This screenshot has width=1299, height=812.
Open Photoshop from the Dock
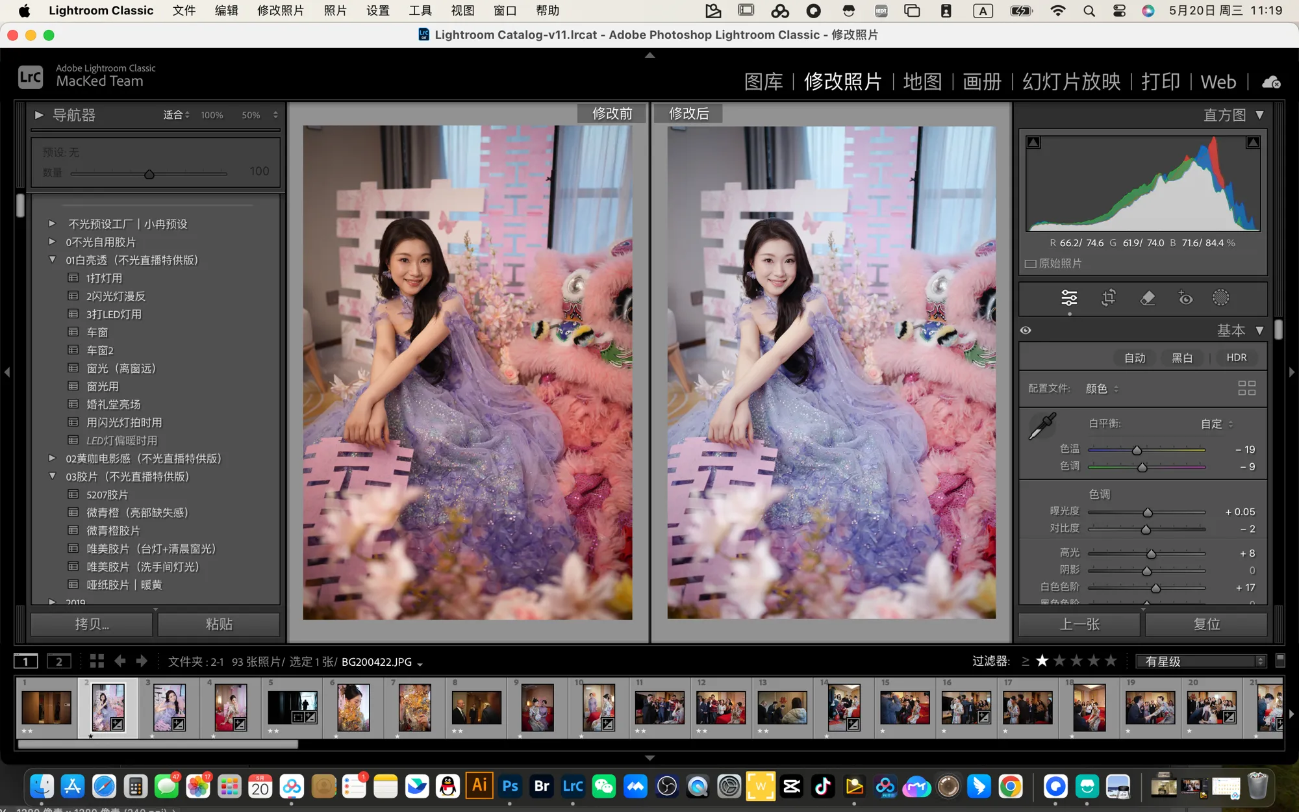coord(511,787)
